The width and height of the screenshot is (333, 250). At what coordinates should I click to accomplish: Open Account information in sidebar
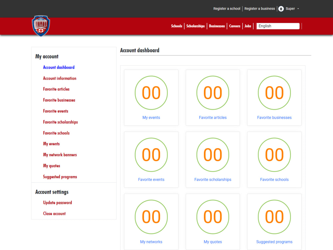pyautogui.click(x=60, y=78)
